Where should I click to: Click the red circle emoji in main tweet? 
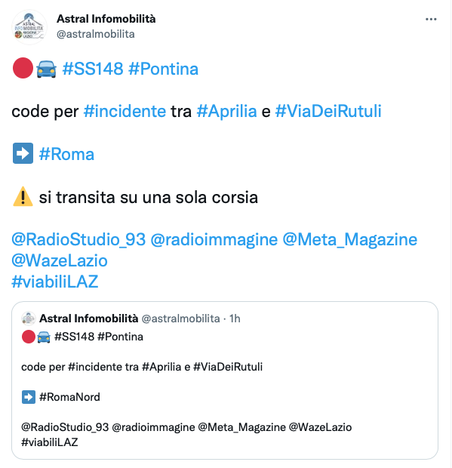coord(23,68)
